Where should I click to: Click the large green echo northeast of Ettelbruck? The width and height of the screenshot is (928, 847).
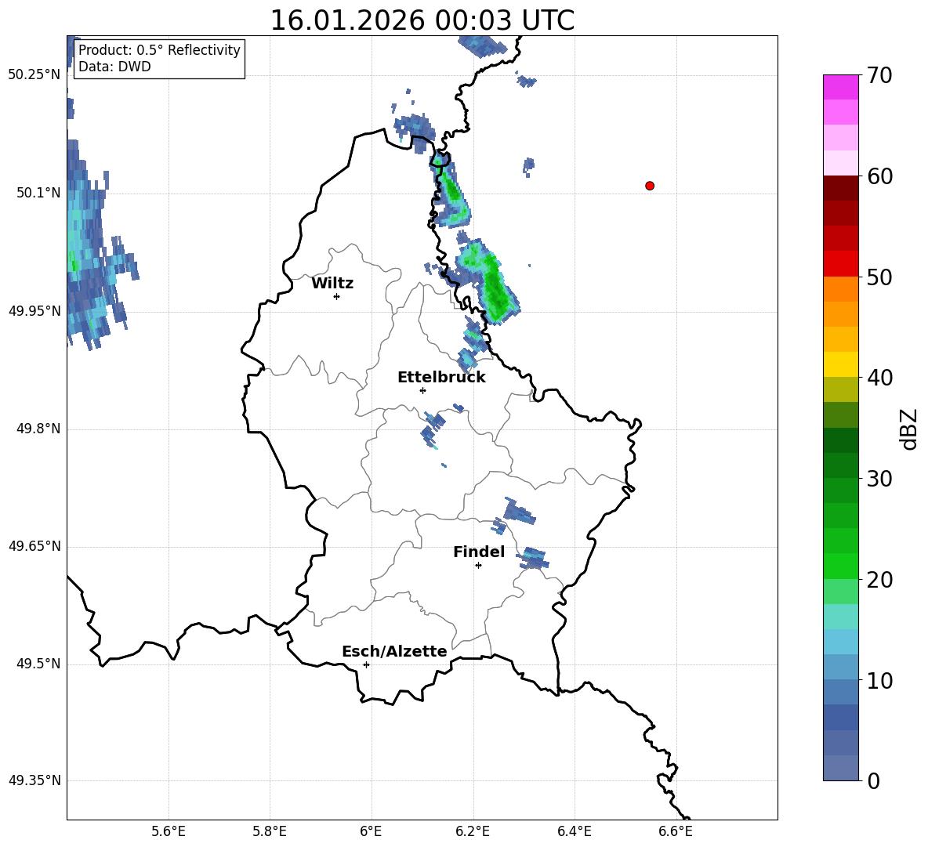(489, 281)
